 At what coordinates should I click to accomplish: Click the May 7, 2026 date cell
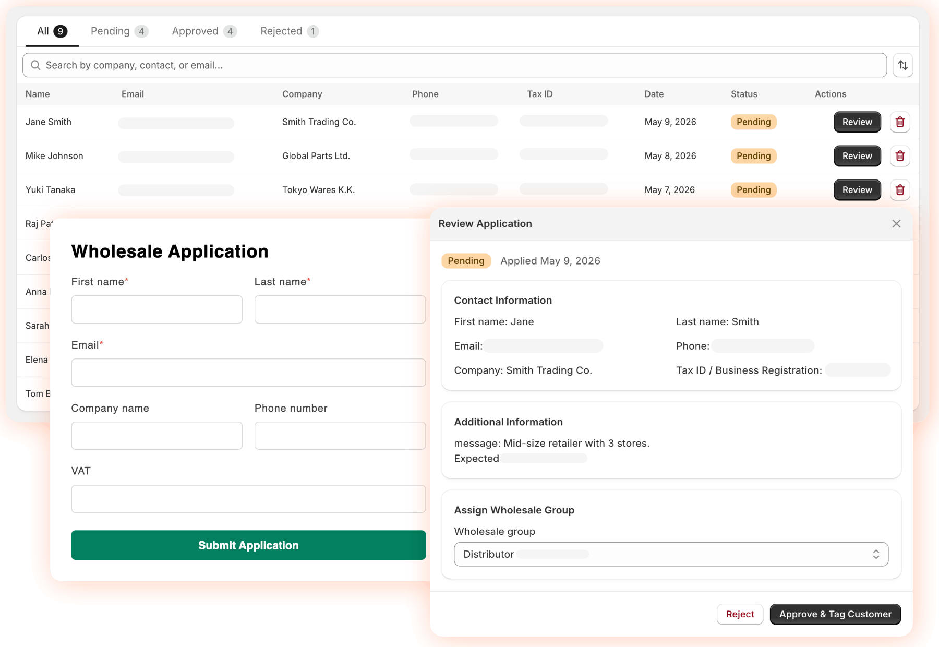point(670,190)
